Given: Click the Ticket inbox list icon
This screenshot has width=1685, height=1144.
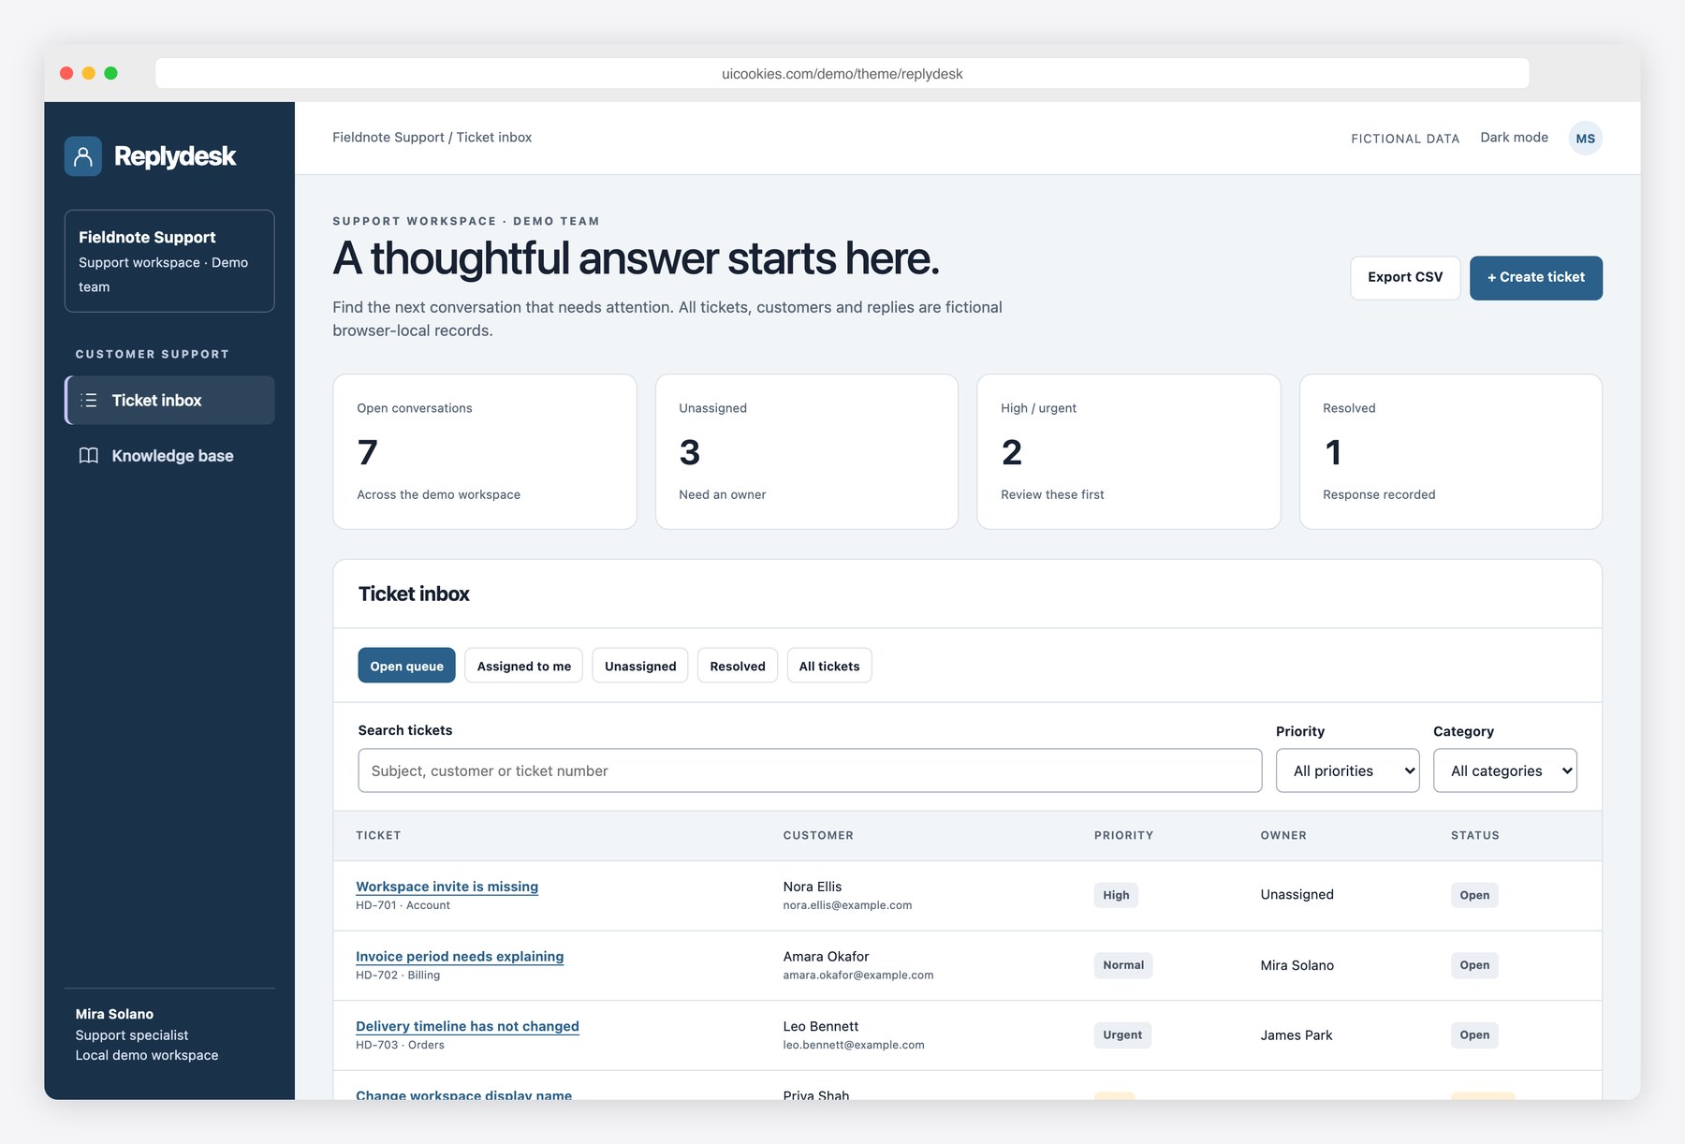Looking at the screenshot, I should 89,401.
